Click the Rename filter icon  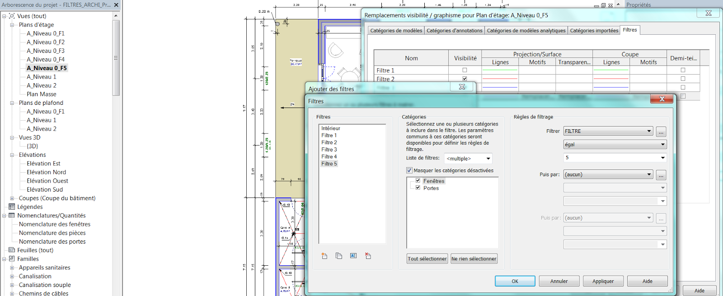(x=353, y=256)
